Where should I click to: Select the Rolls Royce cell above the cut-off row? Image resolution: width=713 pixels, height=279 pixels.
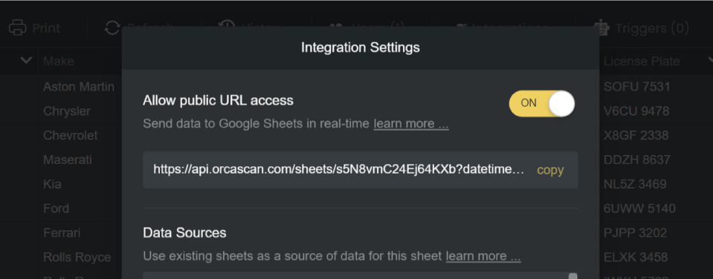coord(77,257)
